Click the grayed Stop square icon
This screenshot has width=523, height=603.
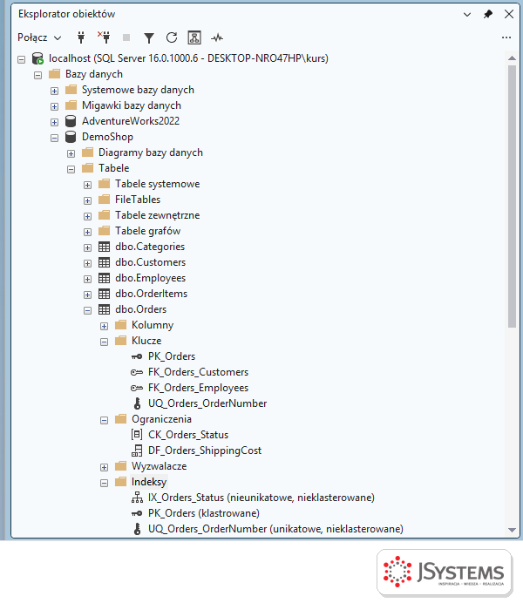coord(126,37)
